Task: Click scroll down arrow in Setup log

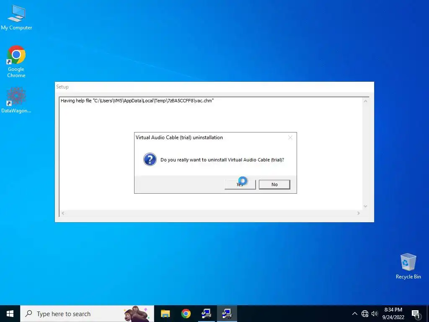Action: point(365,206)
